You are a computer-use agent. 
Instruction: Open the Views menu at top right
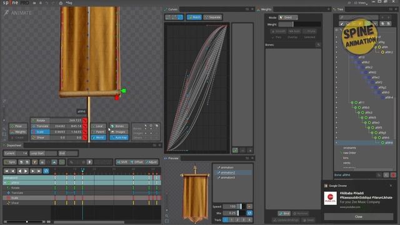361,2
